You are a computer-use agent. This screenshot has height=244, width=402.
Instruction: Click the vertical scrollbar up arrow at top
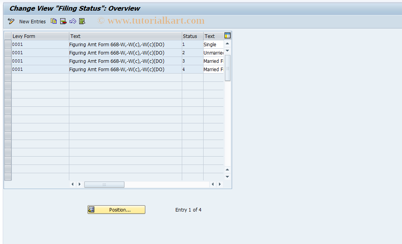click(227, 44)
